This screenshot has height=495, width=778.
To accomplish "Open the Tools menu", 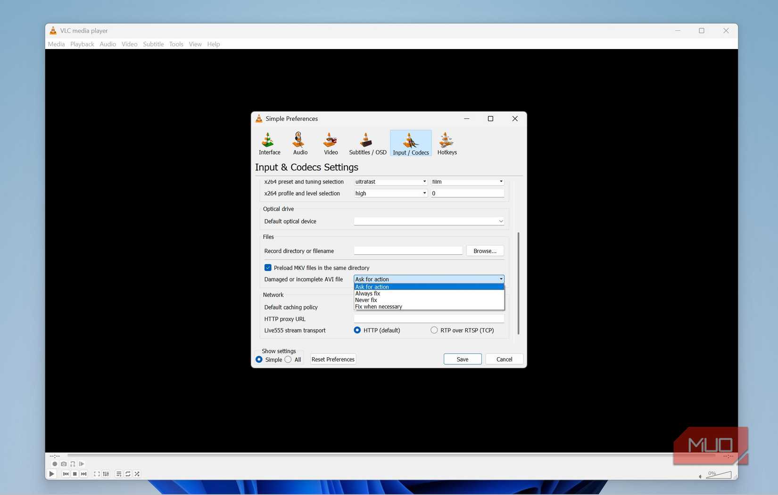I will tap(176, 44).
